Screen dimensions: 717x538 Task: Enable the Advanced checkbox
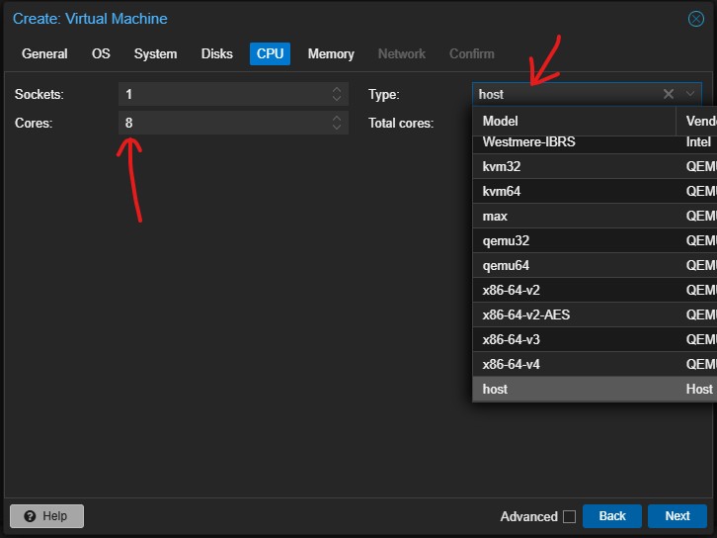click(x=568, y=516)
